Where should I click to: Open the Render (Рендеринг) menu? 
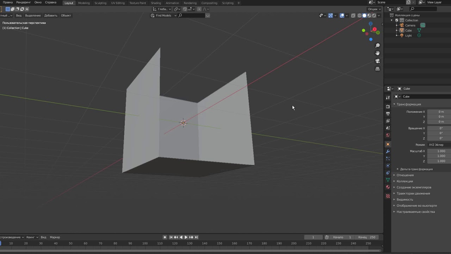(x=24, y=2)
